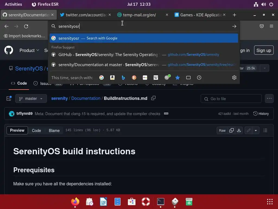Image resolution: width=278 pixels, height=209 pixels.
Task: Open LibreOffice Writer from dock
Action: [x=103, y=202]
